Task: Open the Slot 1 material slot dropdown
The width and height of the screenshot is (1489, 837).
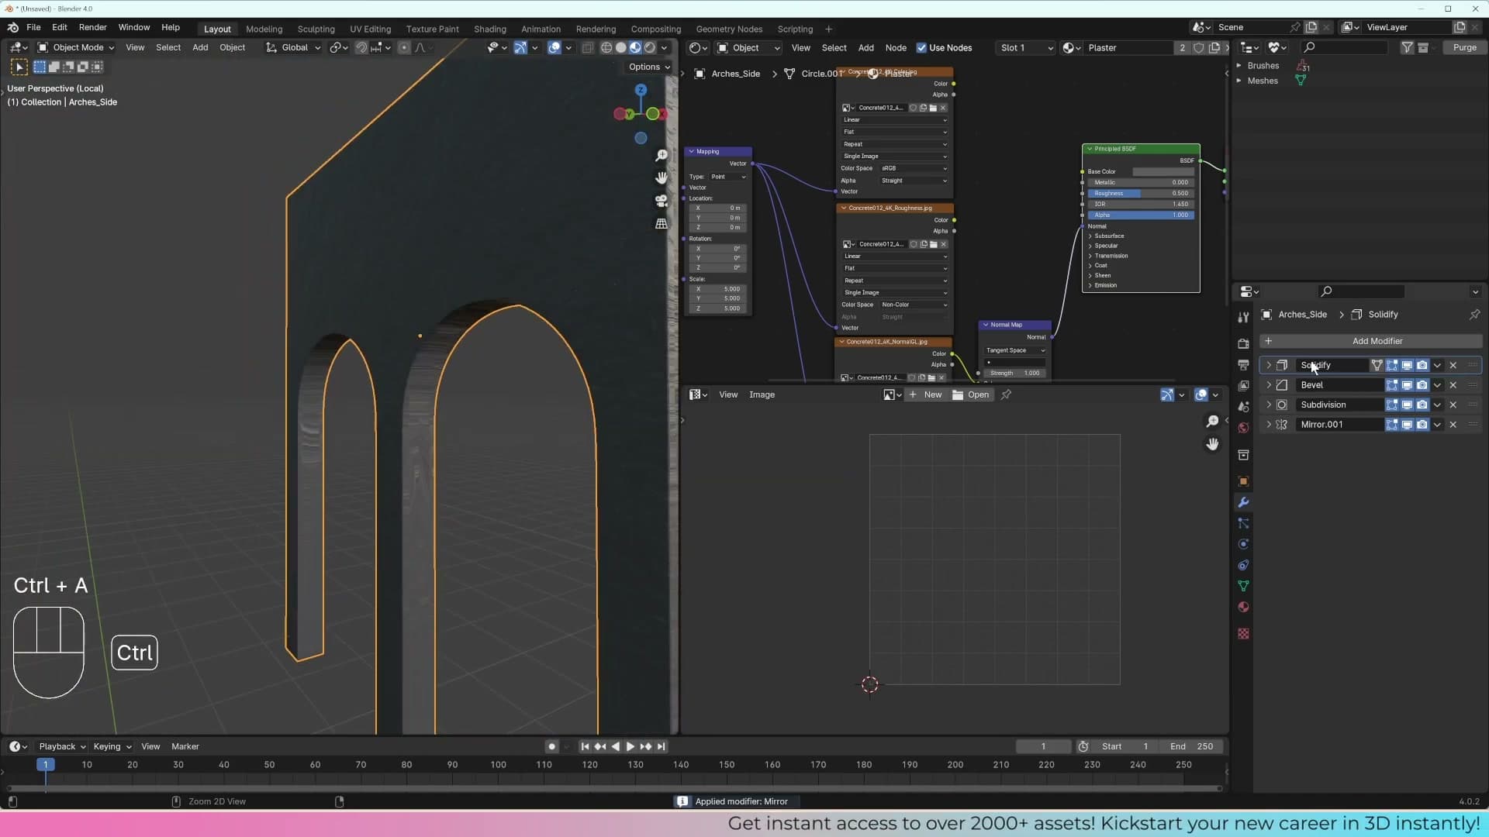Action: coord(1025,47)
